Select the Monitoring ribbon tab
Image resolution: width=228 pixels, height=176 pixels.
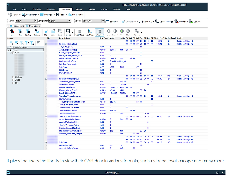65,10
